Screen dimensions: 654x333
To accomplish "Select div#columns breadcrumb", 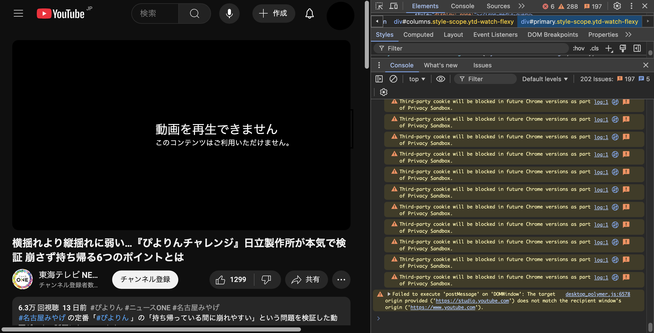I will tap(454, 22).
